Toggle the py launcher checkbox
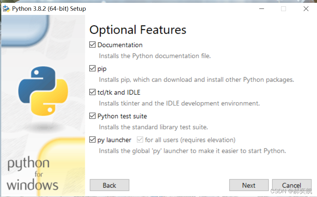Screen dimensions: 317x197 92,139
